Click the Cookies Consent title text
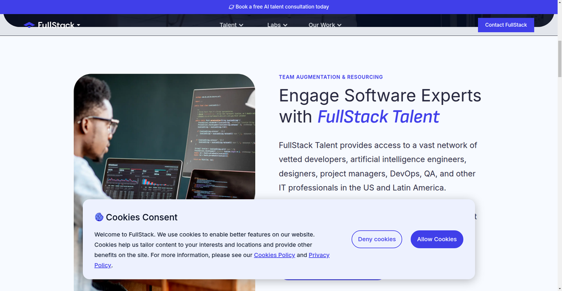The width and height of the screenshot is (562, 291). click(x=142, y=217)
